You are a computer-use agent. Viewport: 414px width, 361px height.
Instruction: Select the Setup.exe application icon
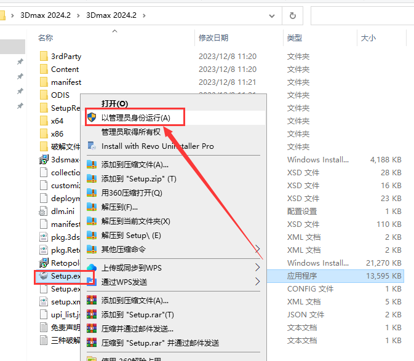click(x=44, y=276)
